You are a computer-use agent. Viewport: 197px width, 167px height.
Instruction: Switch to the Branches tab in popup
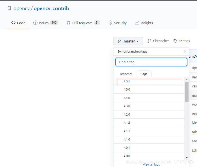126,74
